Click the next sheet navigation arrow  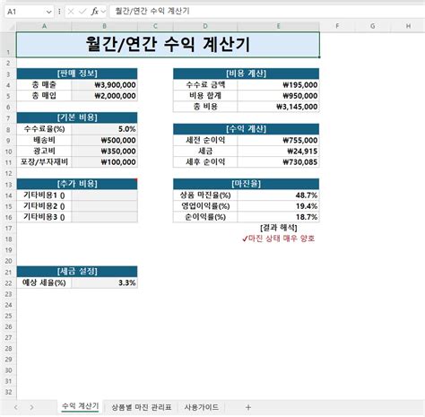(31, 407)
